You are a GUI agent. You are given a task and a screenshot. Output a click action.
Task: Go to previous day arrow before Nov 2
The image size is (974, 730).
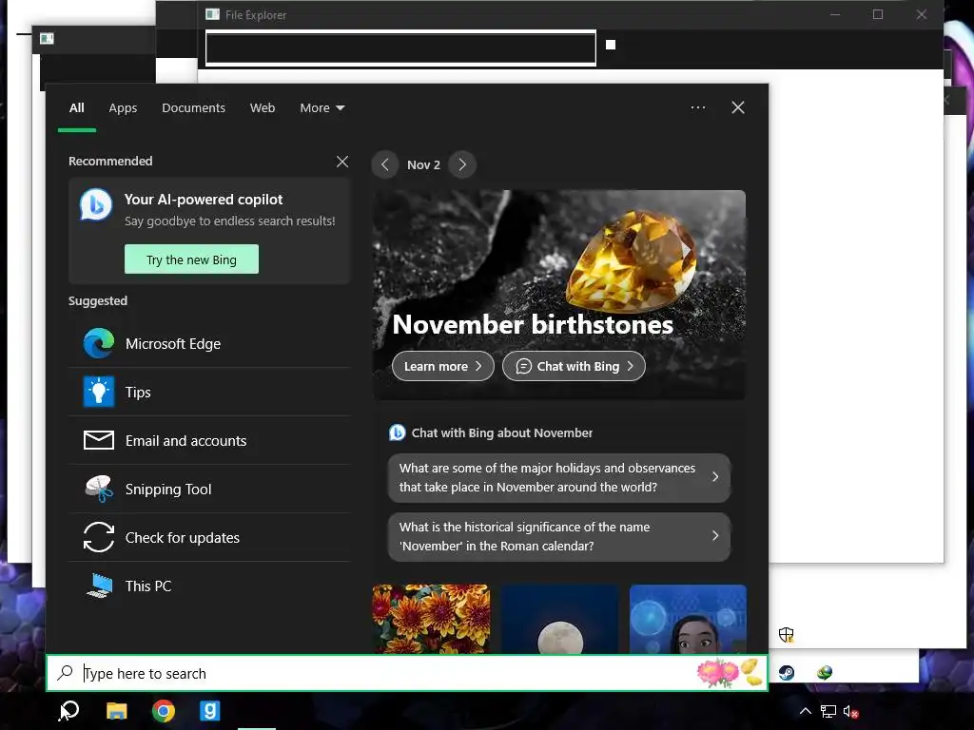pyautogui.click(x=385, y=164)
